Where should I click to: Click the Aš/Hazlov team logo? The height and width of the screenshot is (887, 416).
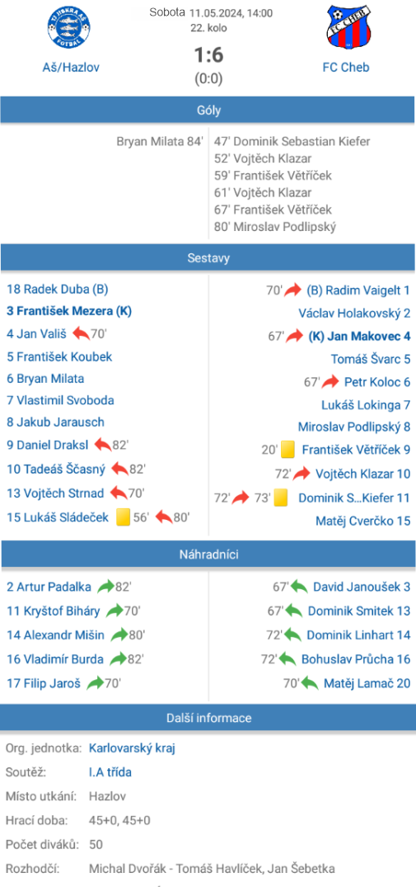tap(68, 26)
